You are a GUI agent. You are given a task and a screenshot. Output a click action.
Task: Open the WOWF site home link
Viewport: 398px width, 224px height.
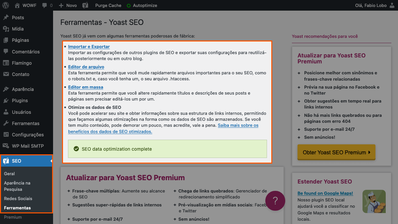26,5
